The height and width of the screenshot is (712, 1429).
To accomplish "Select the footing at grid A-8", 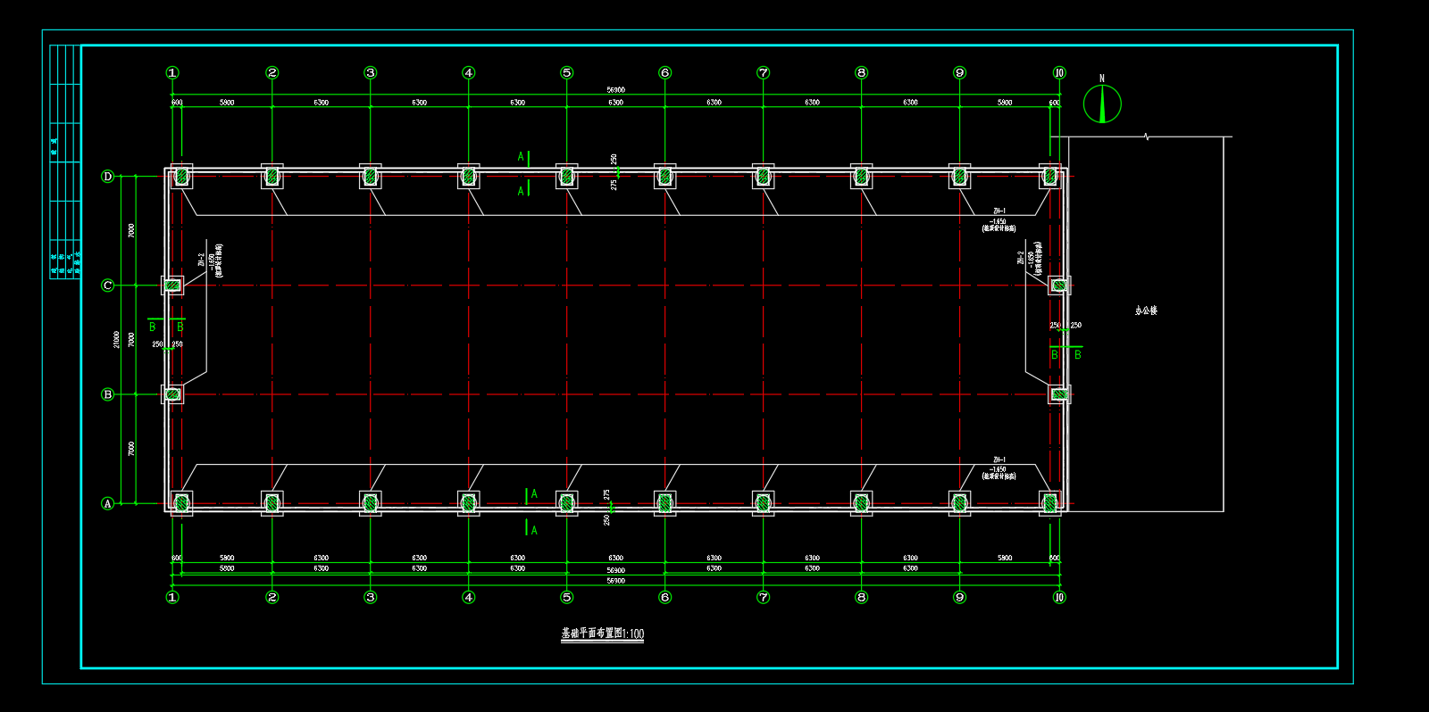I will (x=861, y=503).
